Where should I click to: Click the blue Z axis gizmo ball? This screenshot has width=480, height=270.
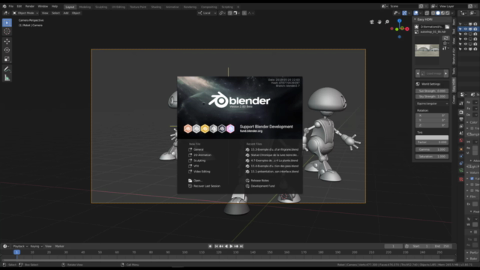point(400,21)
